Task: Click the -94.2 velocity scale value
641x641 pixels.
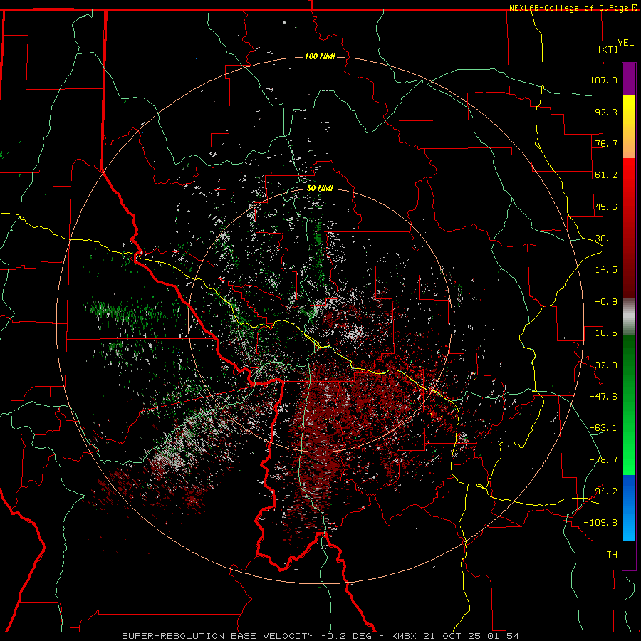Action: pos(603,491)
